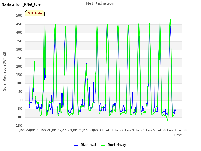The image size is (201, 151).
Task: Click the 150 y-axis tick label
Action: (19, 75)
